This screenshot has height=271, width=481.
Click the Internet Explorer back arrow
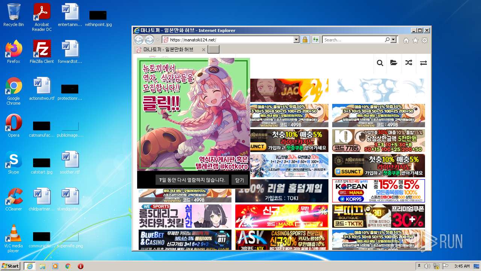139,40
